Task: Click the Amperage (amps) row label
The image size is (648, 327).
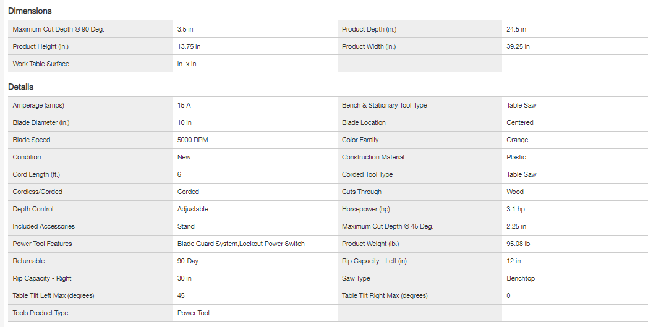Action: (38, 105)
